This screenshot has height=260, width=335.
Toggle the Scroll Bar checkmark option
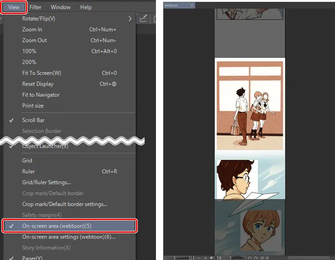33,120
